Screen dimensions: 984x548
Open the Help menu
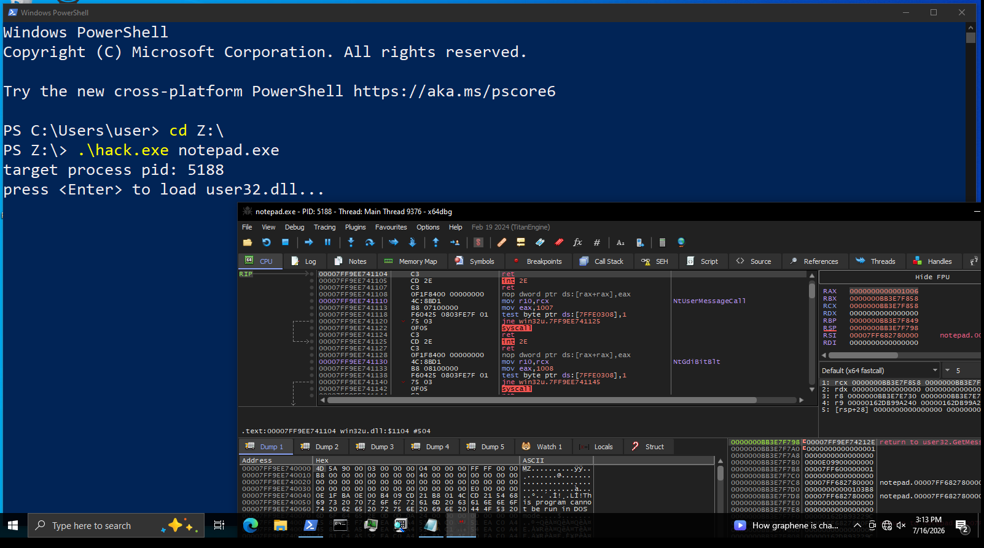tap(455, 227)
